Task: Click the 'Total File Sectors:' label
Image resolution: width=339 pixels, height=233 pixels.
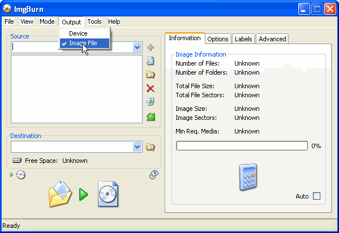Action: tap(200, 95)
